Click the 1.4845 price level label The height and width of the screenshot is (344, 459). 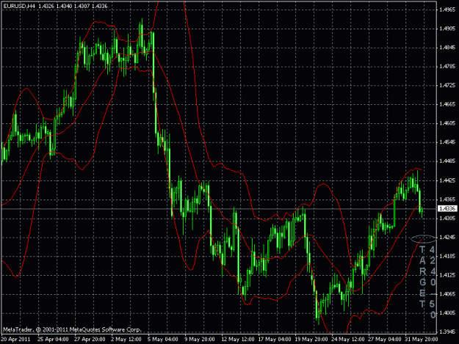[x=447, y=48]
